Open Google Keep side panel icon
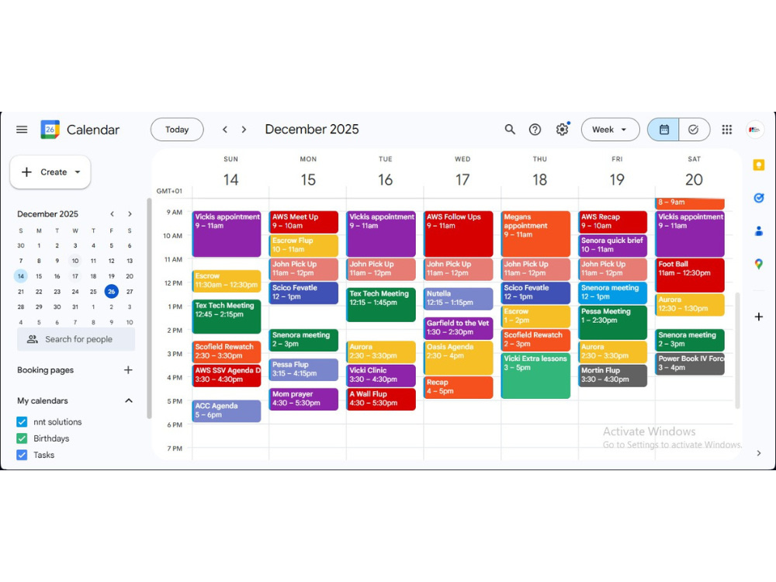Image resolution: width=776 pixels, height=582 pixels. pos(758,165)
